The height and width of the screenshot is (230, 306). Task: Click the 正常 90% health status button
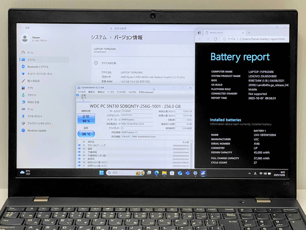coord(86,119)
